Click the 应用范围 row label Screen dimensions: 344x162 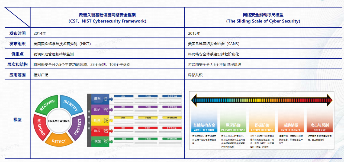(17, 75)
